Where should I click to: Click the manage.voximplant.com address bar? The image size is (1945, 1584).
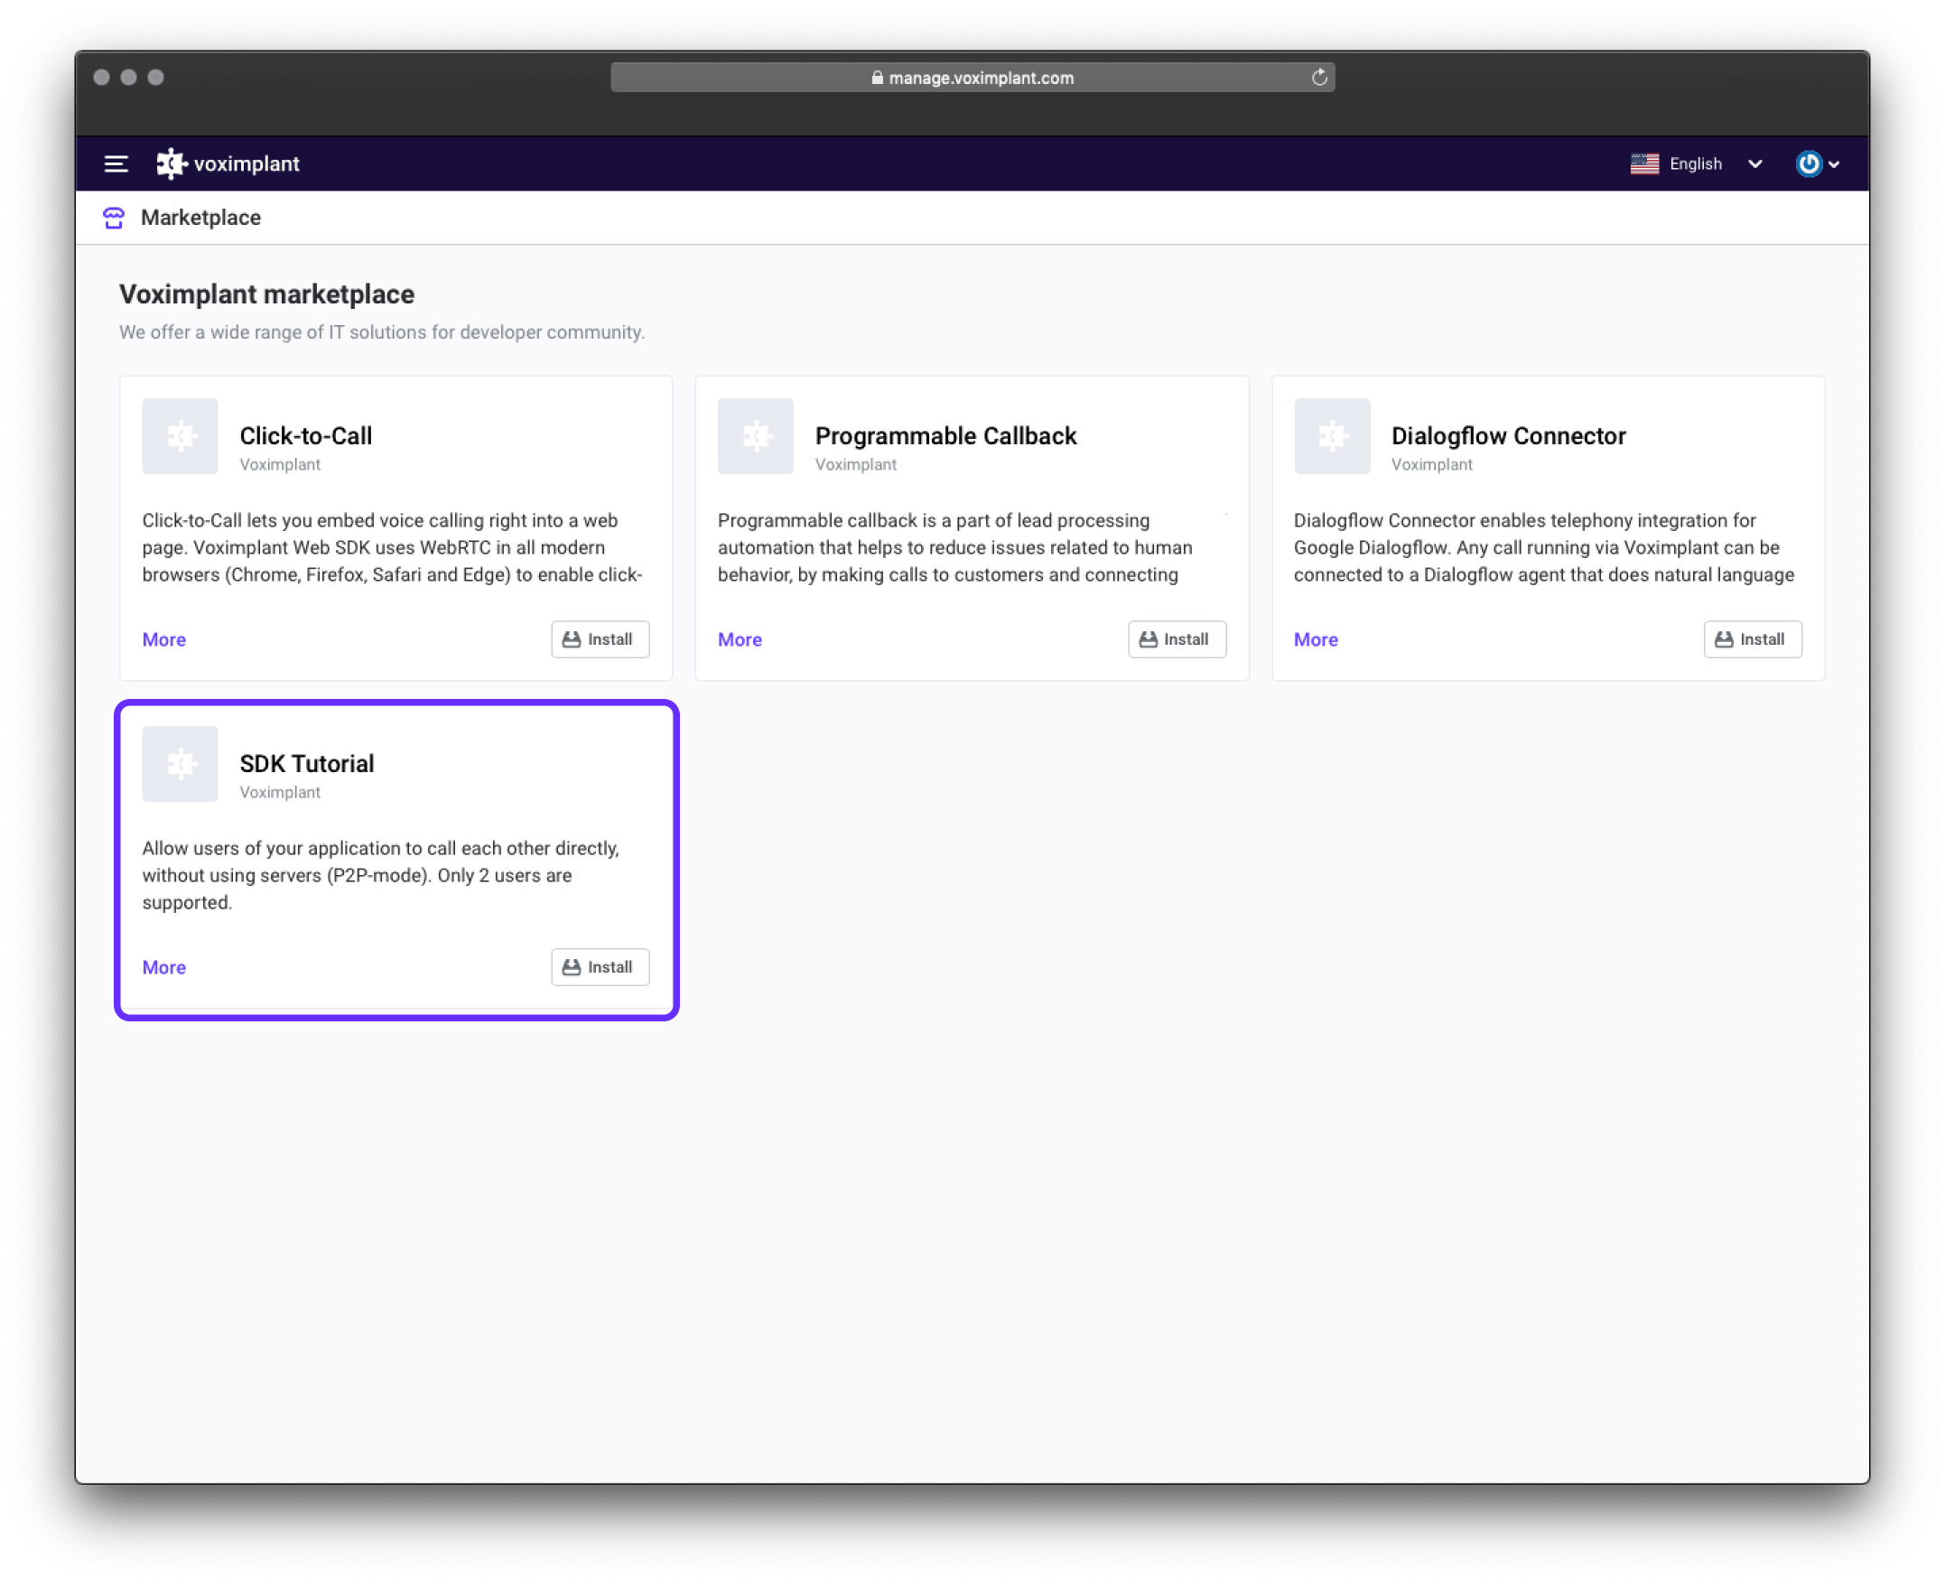[972, 78]
